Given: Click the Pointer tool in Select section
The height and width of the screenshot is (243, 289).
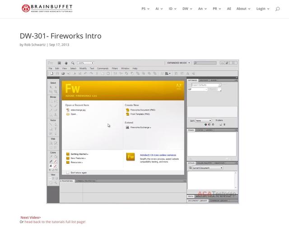Looking at the screenshot, I should click(51, 87).
